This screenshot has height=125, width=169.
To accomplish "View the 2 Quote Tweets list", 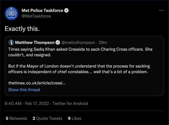I will (x=47, y=118).
